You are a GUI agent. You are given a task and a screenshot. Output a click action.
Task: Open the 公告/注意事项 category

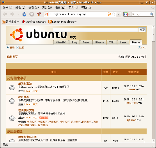[16, 78]
